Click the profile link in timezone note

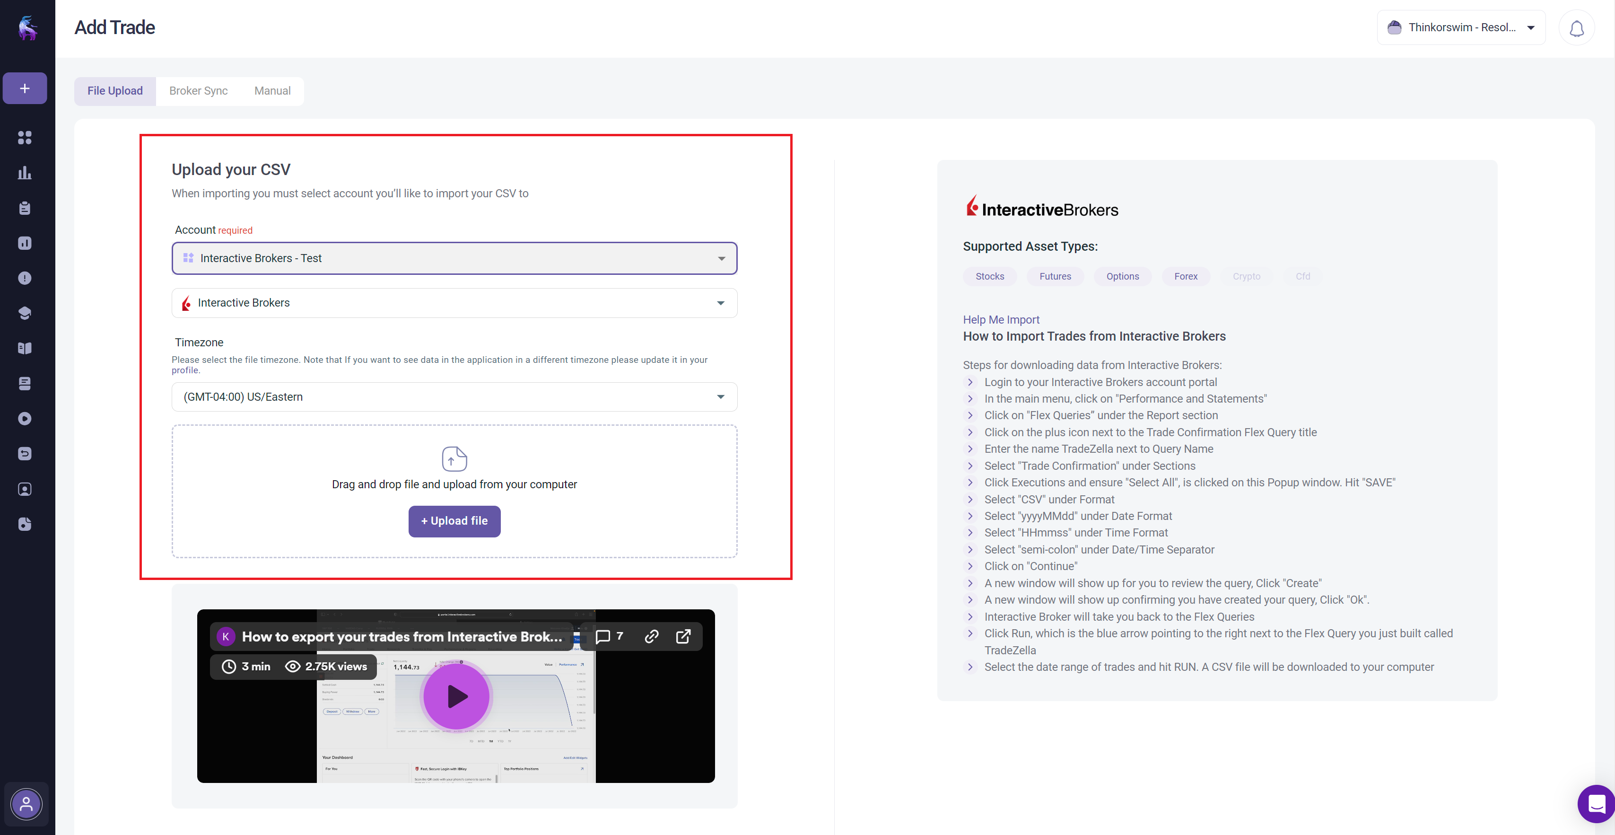click(x=185, y=370)
